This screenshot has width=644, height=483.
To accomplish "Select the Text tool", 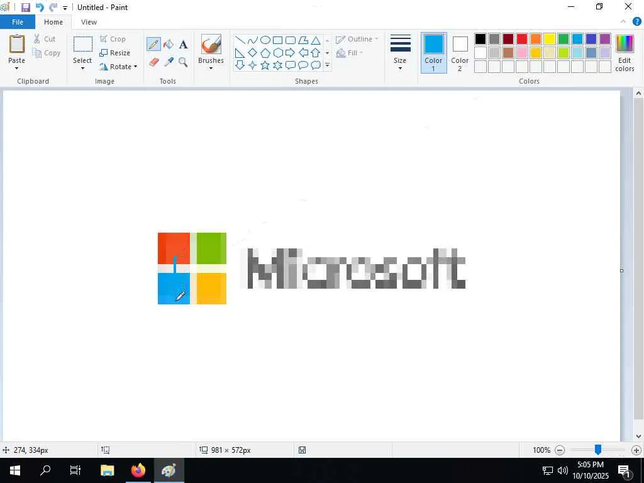I will [x=183, y=45].
